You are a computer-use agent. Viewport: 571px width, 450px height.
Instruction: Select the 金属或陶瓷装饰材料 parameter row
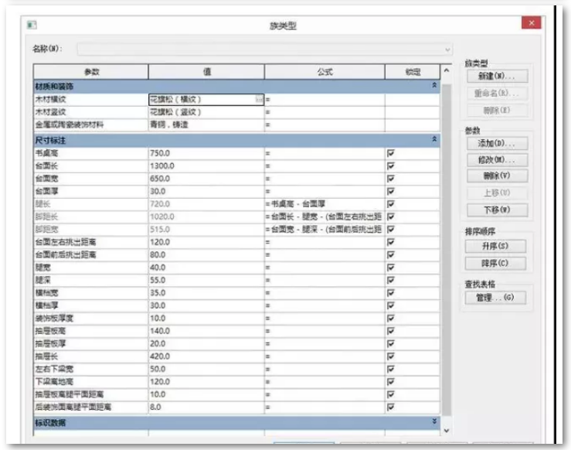[x=91, y=124]
